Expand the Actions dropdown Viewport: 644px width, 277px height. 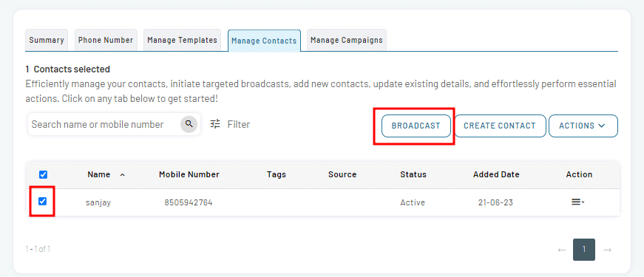point(583,126)
